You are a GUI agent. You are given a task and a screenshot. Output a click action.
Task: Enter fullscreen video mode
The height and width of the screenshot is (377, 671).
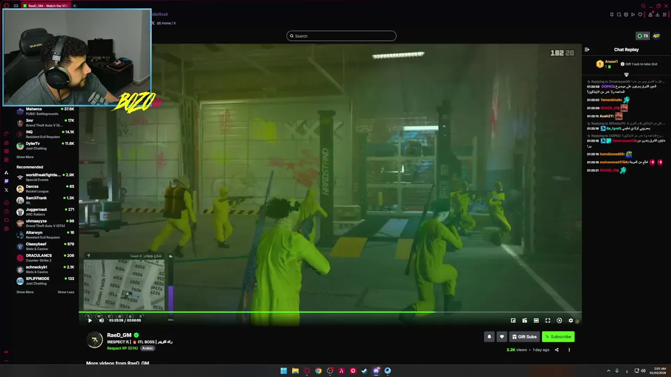coord(548,320)
